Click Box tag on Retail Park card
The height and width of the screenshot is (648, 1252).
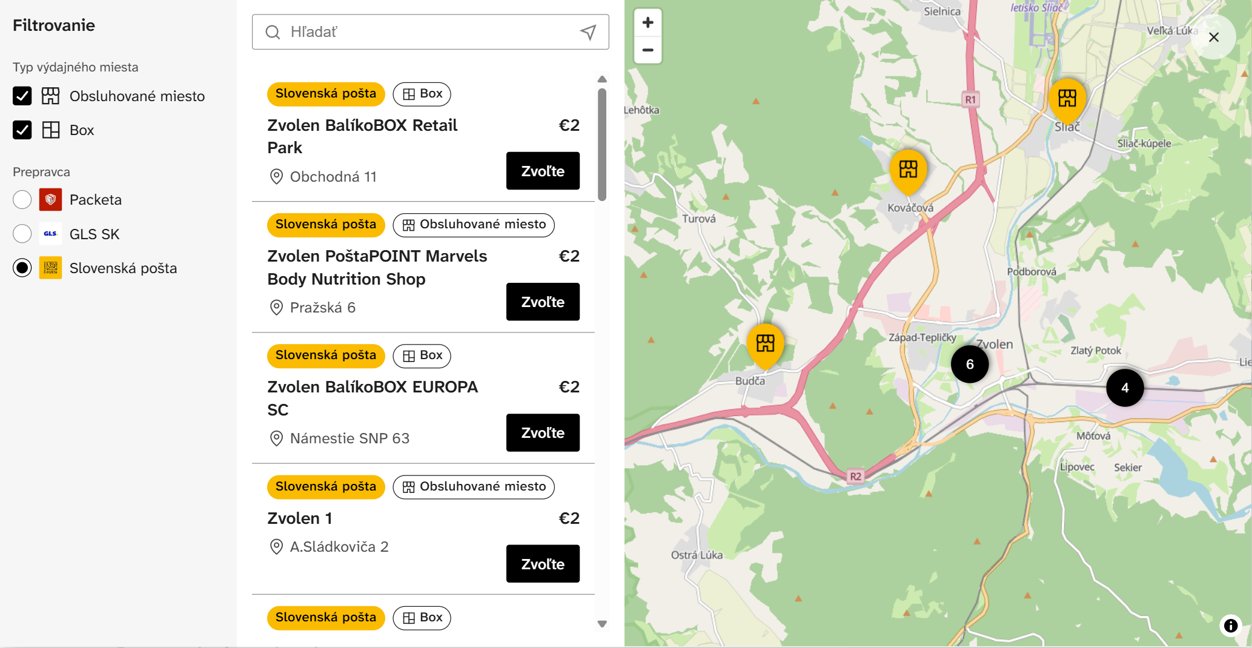click(x=422, y=94)
